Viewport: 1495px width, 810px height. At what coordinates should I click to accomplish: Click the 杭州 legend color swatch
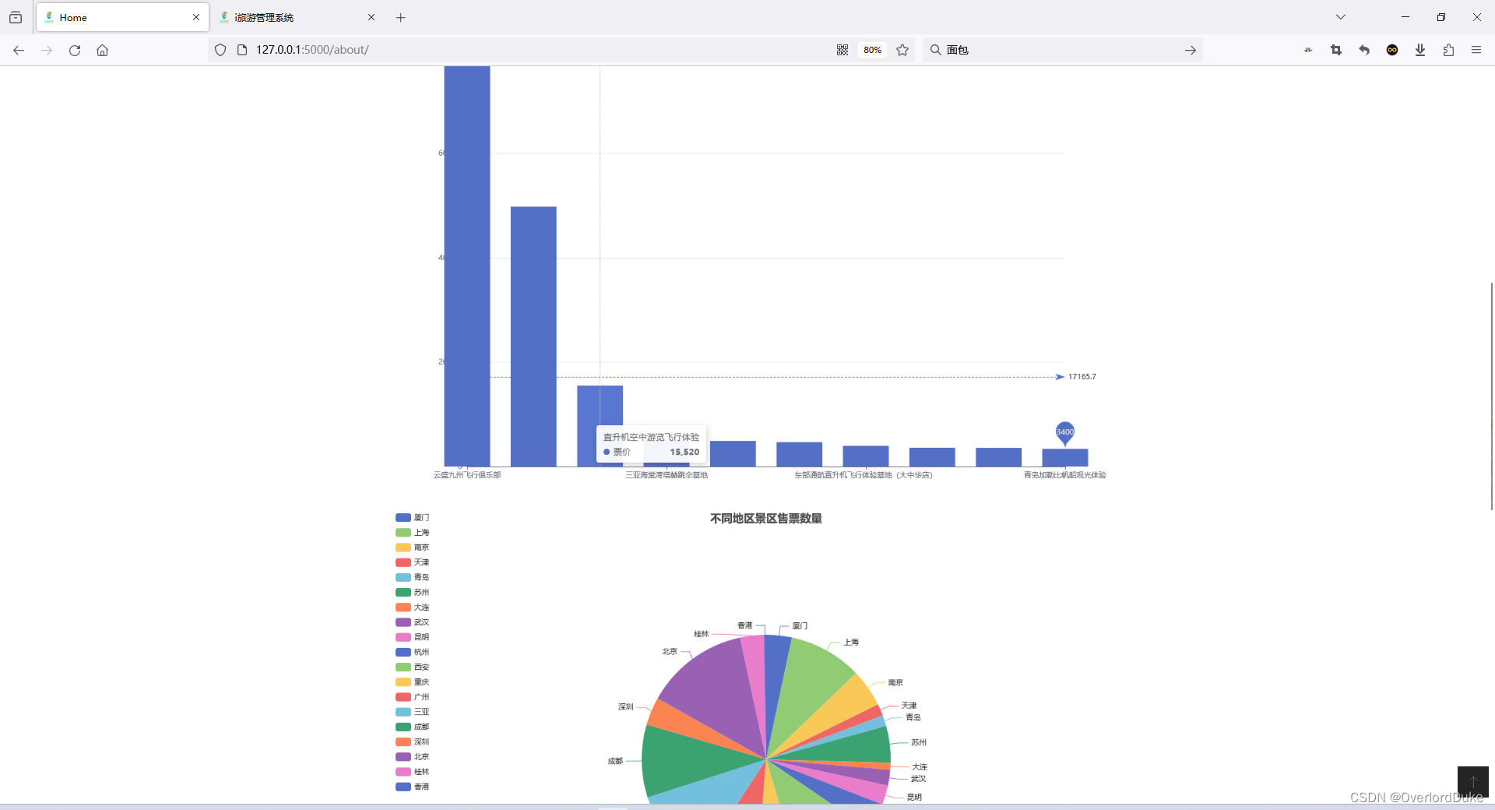(x=403, y=653)
